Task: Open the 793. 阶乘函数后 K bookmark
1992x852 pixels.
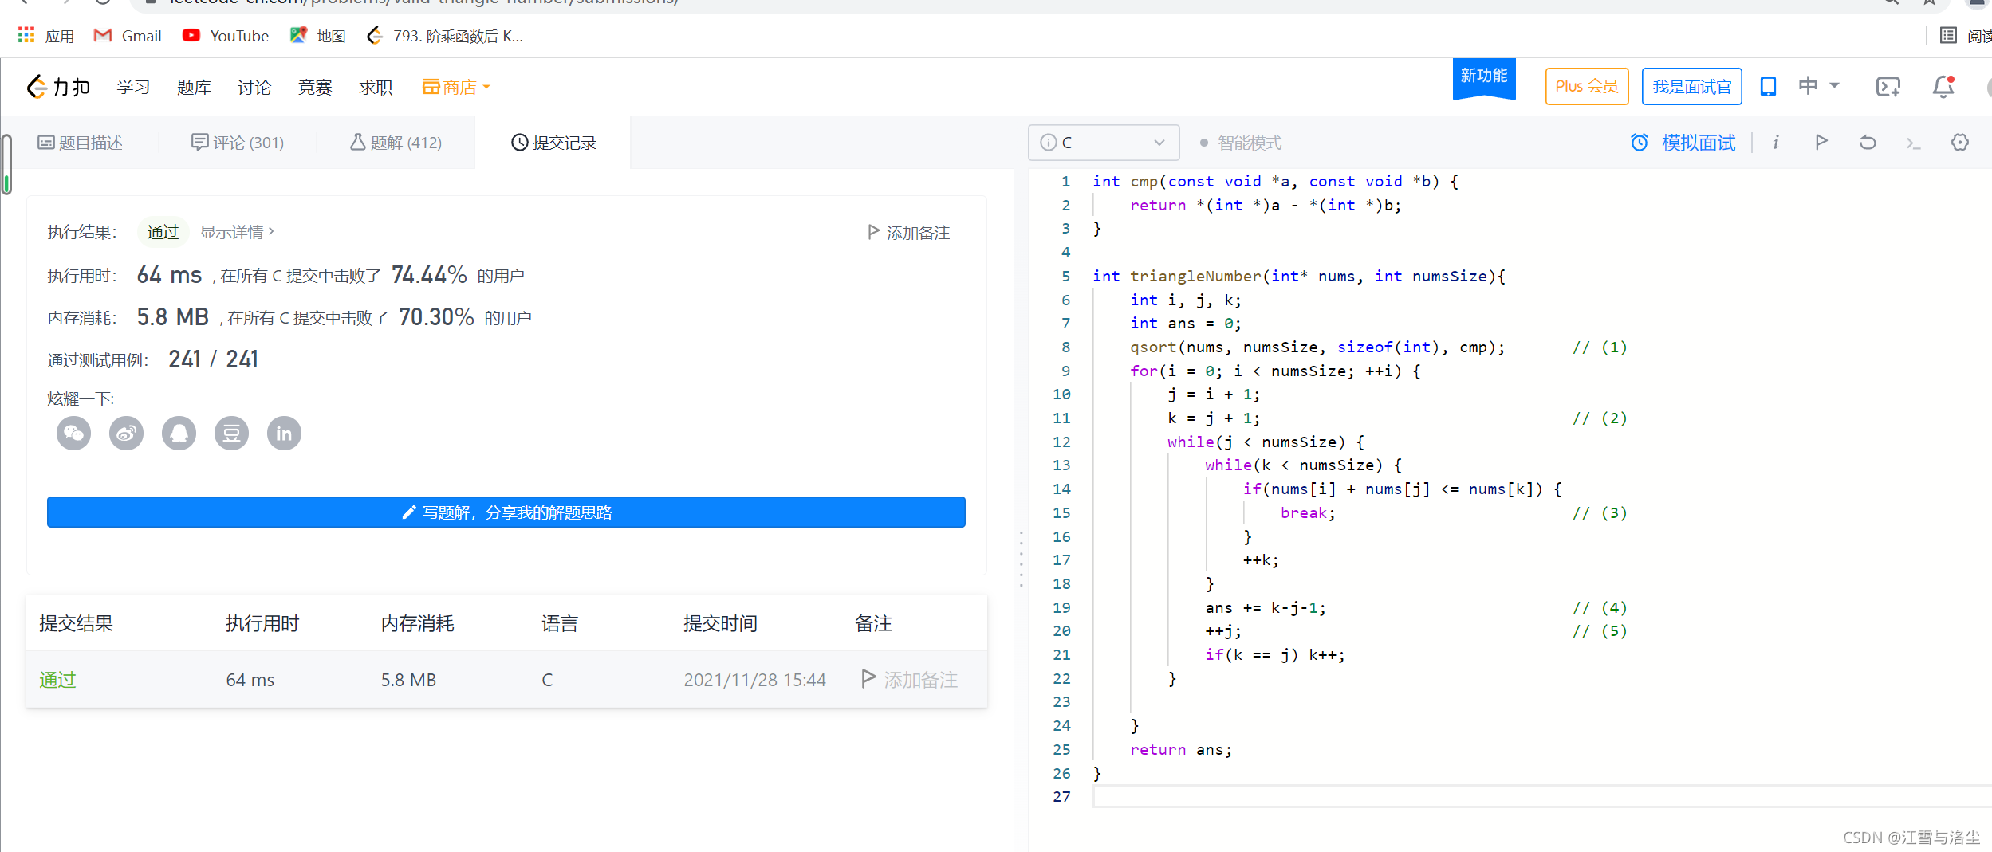Action: coord(445,36)
